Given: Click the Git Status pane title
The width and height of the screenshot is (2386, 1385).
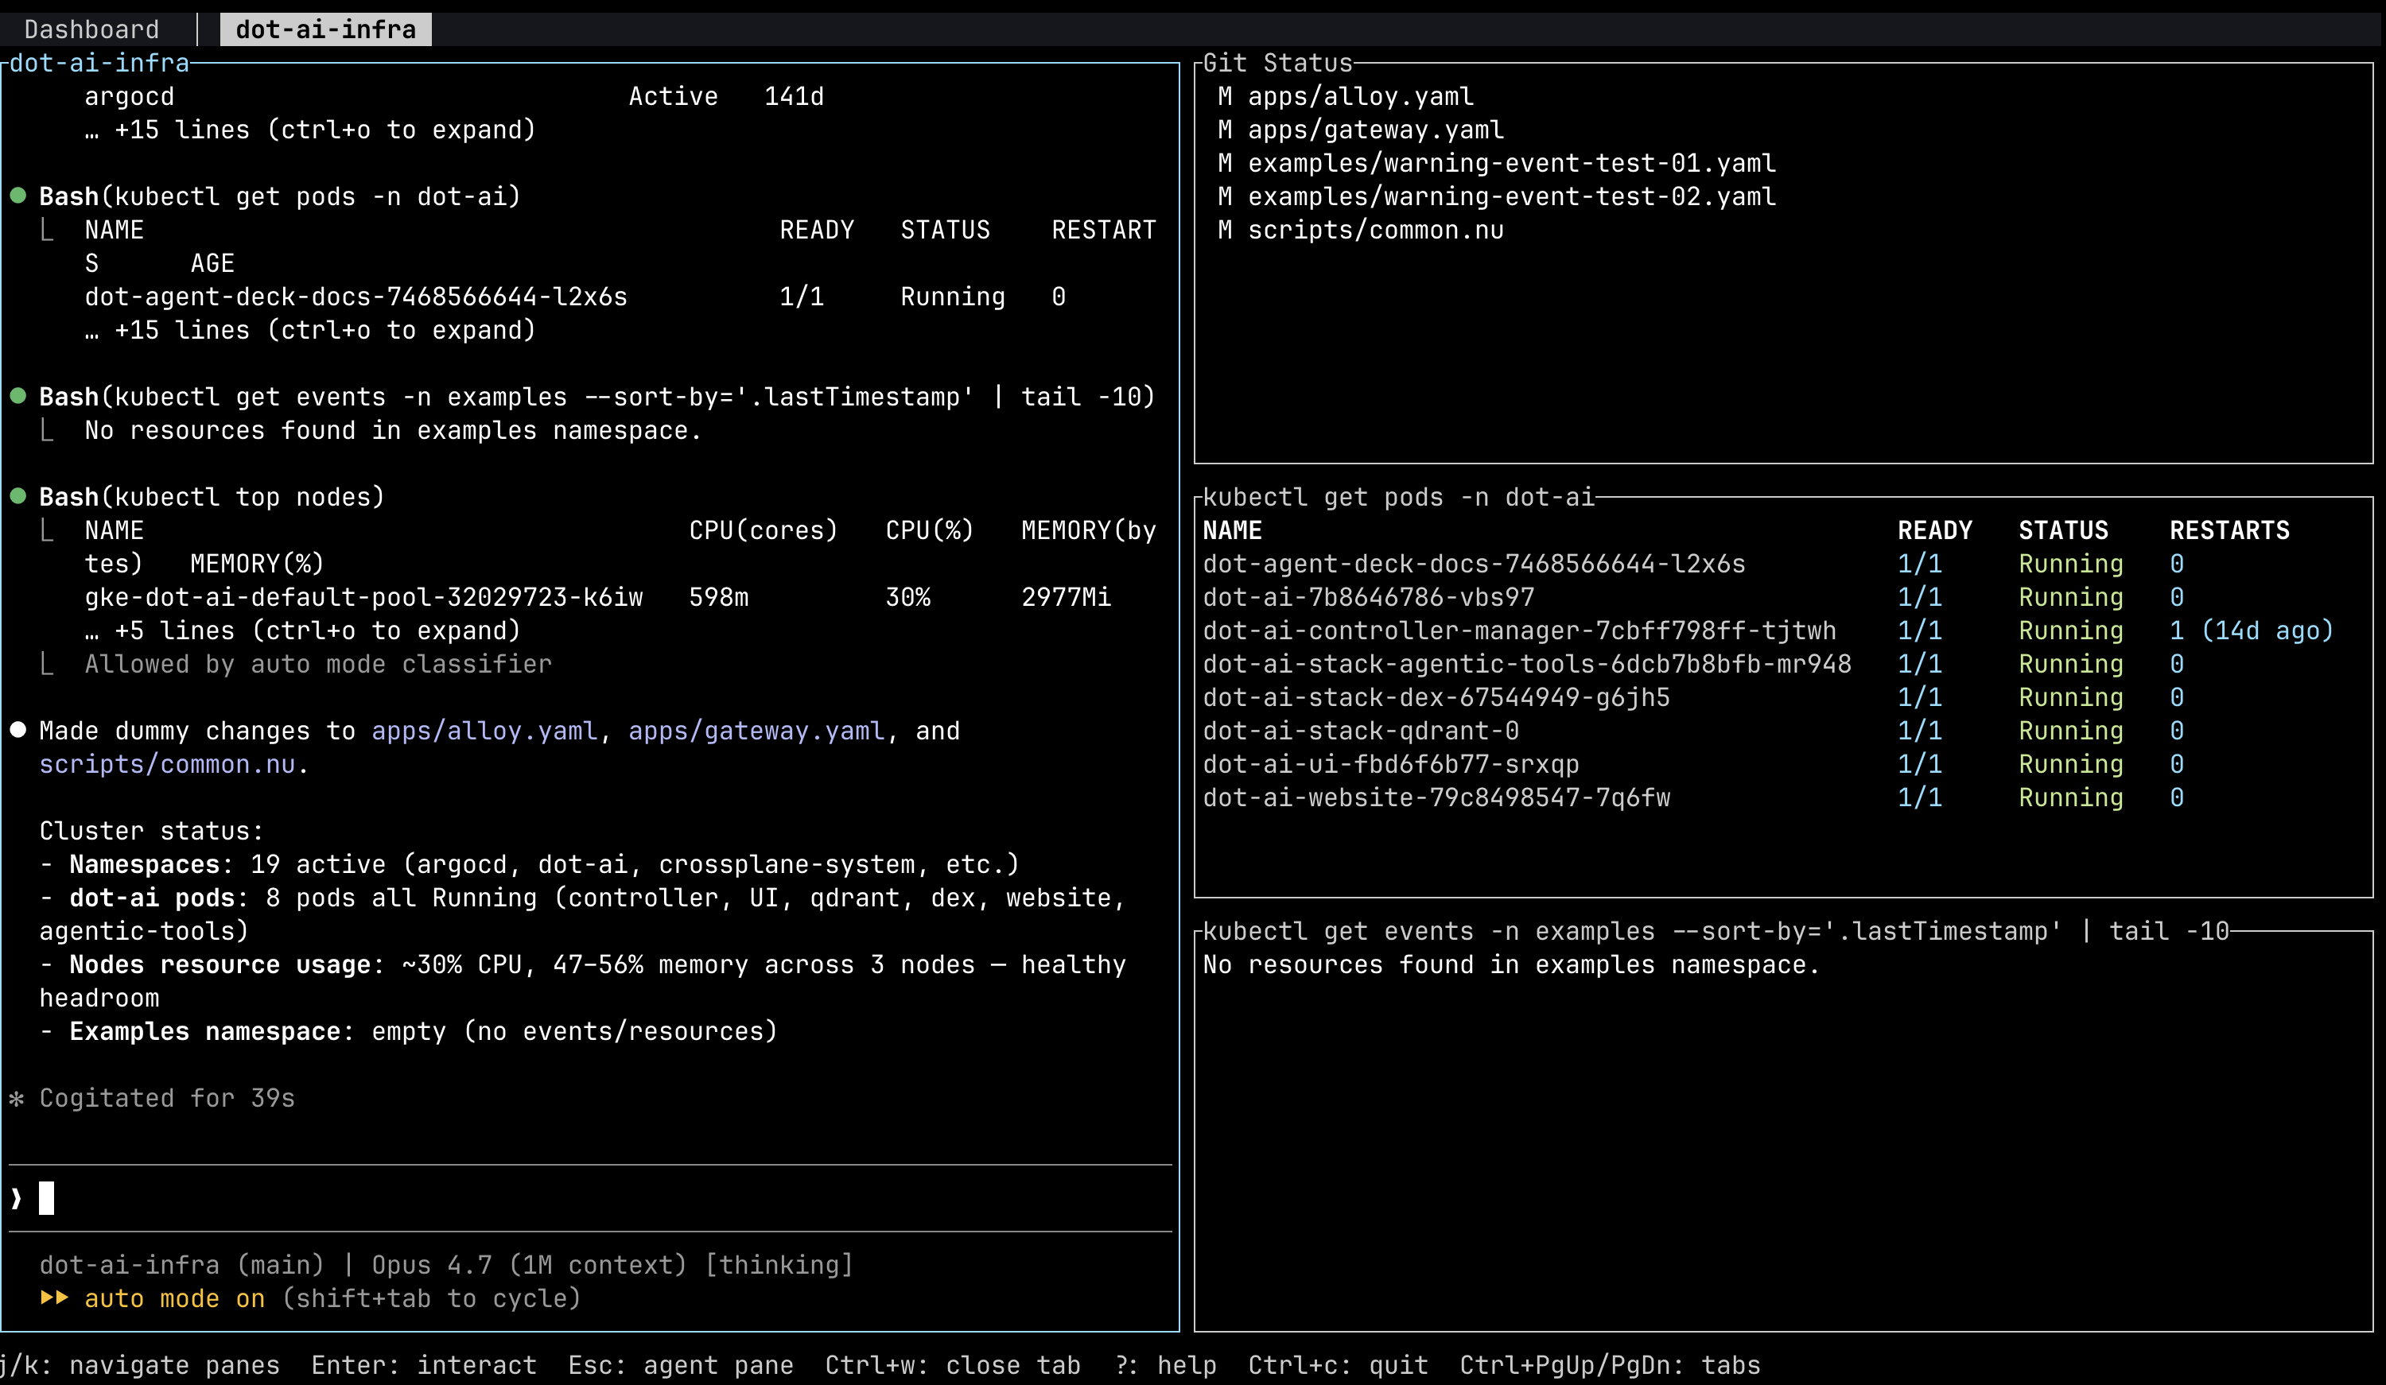Looking at the screenshot, I should pos(1277,64).
